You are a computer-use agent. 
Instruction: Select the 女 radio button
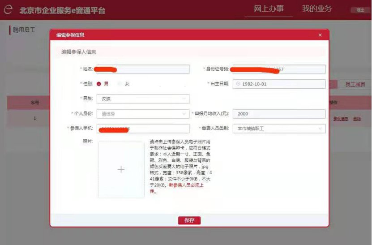click(x=120, y=84)
